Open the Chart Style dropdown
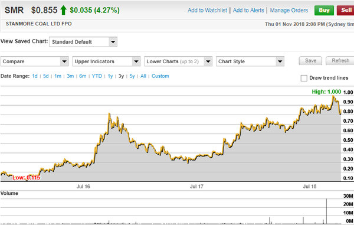Viewport: 354px width, 225px height. [x=250, y=61]
